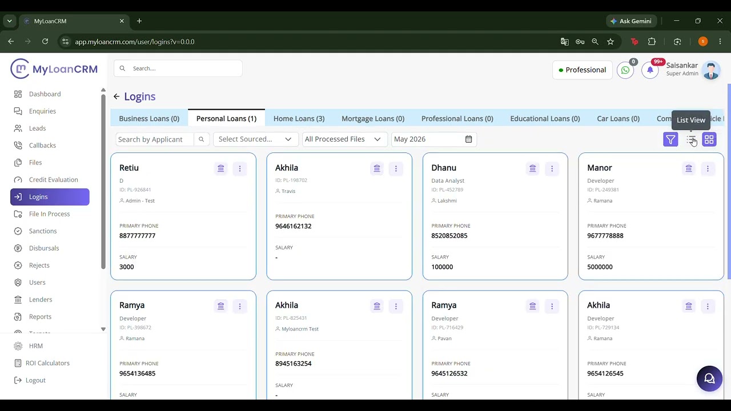The height and width of the screenshot is (411, 731).
Task: Switch to List View icon
Action: (691, 139)
